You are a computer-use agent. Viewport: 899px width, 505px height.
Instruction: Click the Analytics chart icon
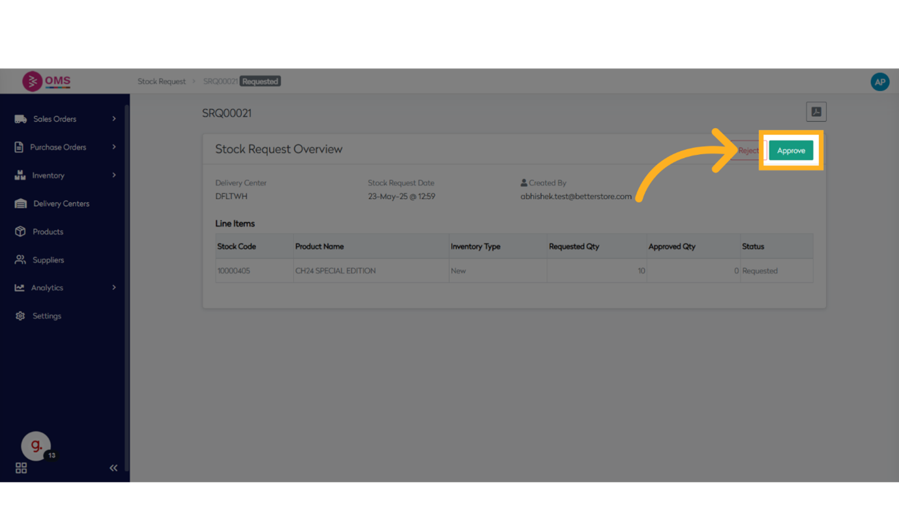coord(20,288)
